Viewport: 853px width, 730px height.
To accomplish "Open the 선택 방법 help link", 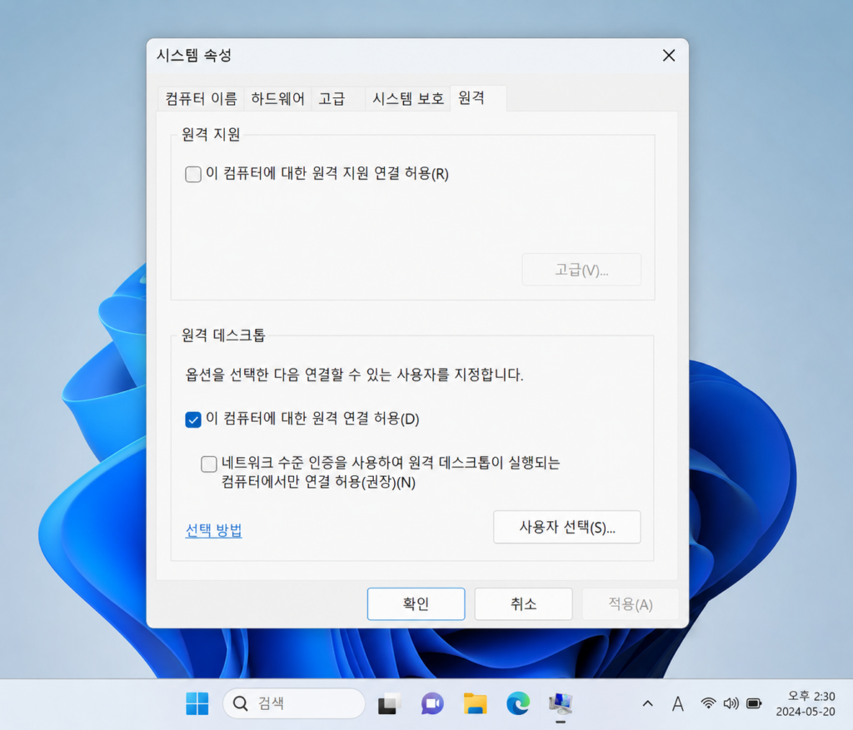I will 214,530.
